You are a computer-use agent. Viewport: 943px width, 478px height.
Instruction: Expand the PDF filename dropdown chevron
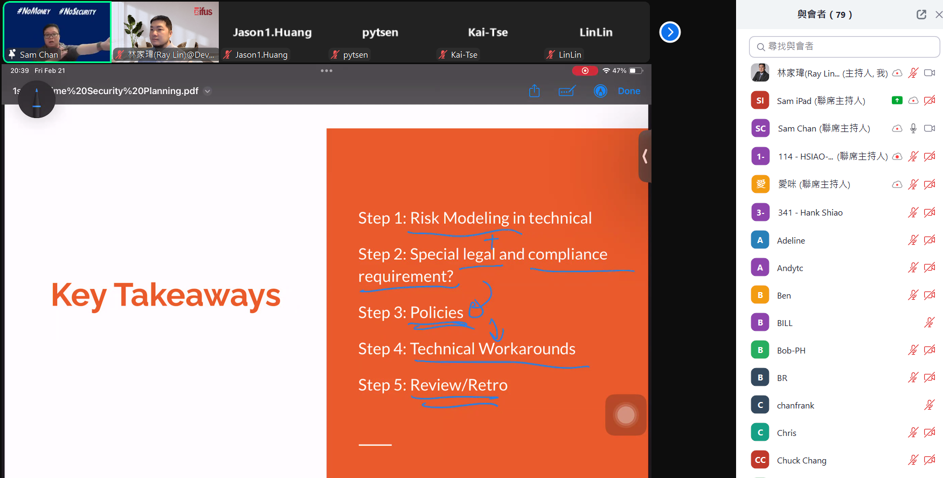(207, 91)
